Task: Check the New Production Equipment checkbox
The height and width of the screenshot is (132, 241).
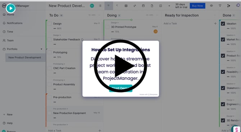Action: click(50, 113)
